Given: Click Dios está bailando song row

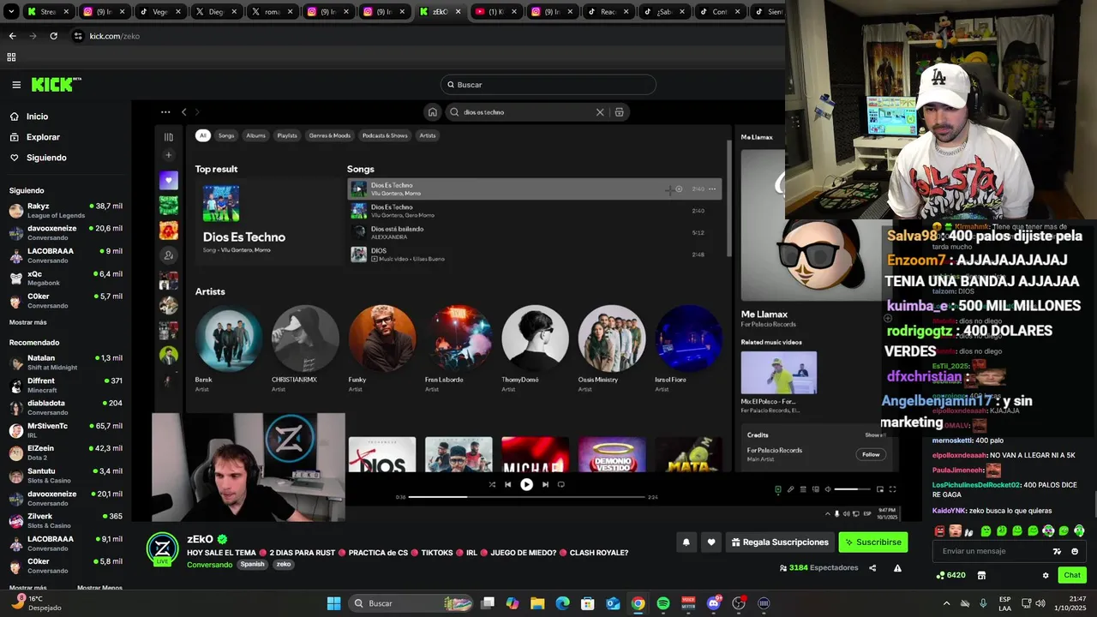Looking at the screenshot, I should [x=534, y=232].
